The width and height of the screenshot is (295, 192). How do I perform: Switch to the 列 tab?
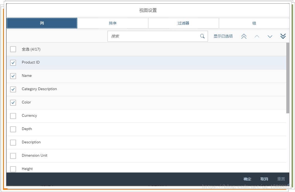(x=42, y=23)
